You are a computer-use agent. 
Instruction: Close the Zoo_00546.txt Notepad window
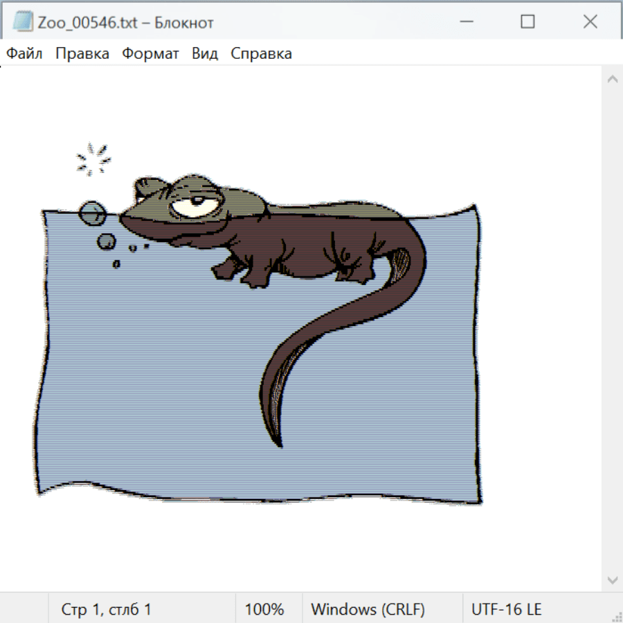pos(590,22)
